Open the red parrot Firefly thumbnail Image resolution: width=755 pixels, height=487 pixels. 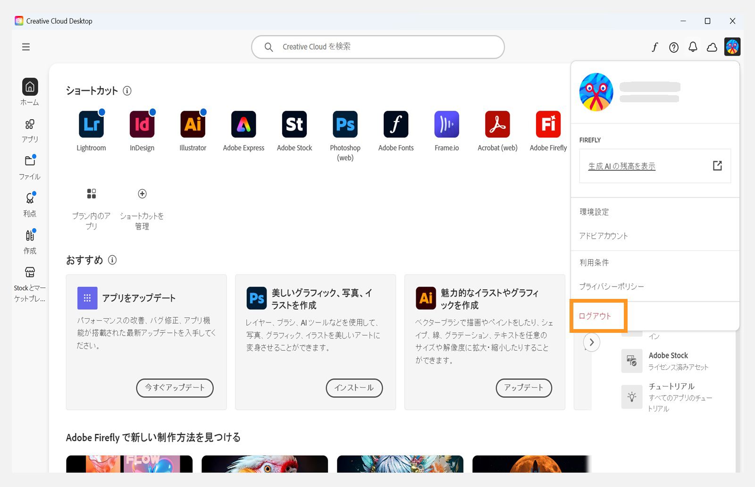click(265, 464)
